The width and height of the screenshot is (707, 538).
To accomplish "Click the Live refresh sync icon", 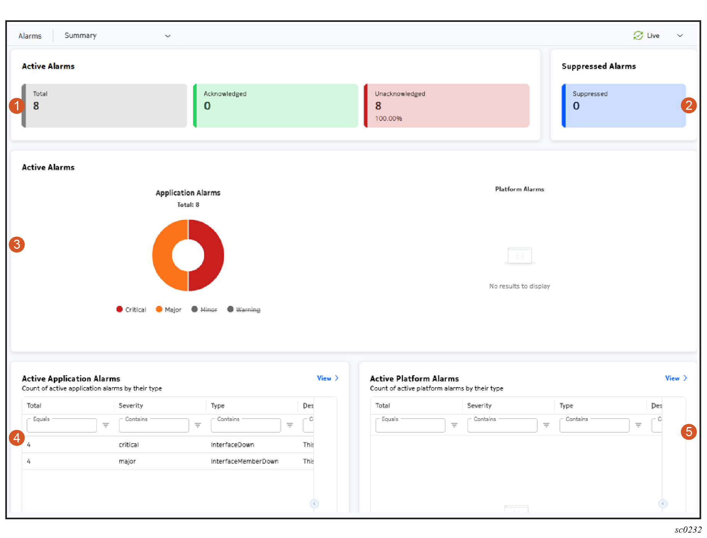I will coord(637,36).
